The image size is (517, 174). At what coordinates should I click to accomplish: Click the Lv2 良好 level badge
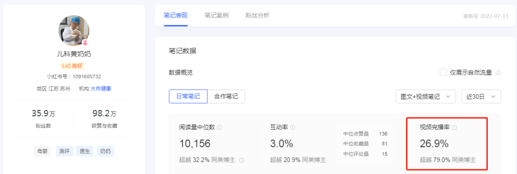pos(73,66)
